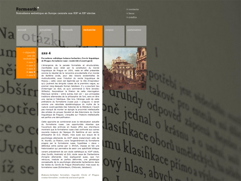
Task: Click the Formesth site logo
Action: point(27,9)
